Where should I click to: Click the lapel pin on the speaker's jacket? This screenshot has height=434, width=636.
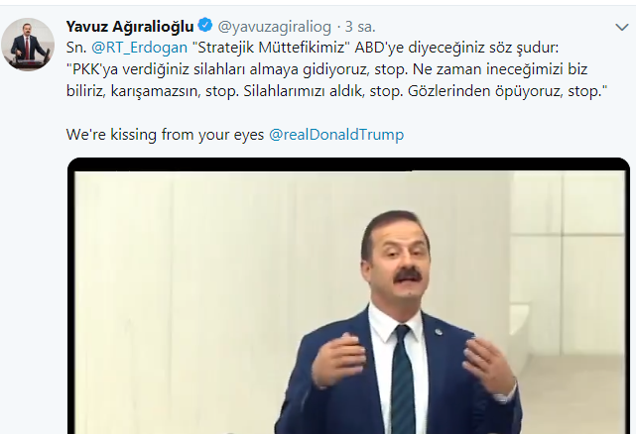coord(440,334)
